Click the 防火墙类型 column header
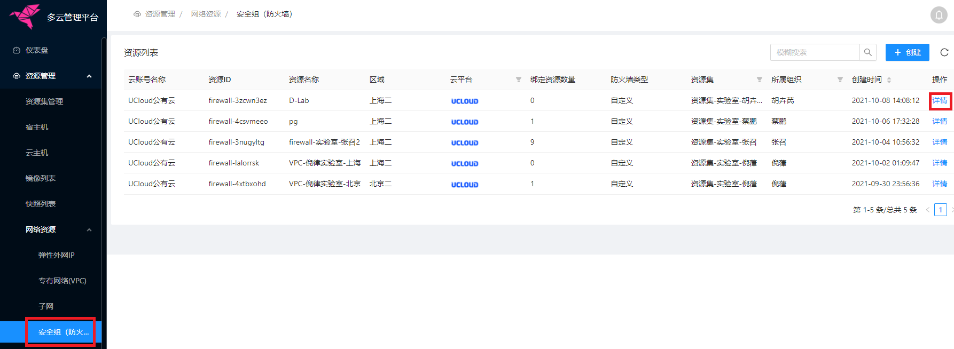Screen dimensions: 954x349 [629, 80]
